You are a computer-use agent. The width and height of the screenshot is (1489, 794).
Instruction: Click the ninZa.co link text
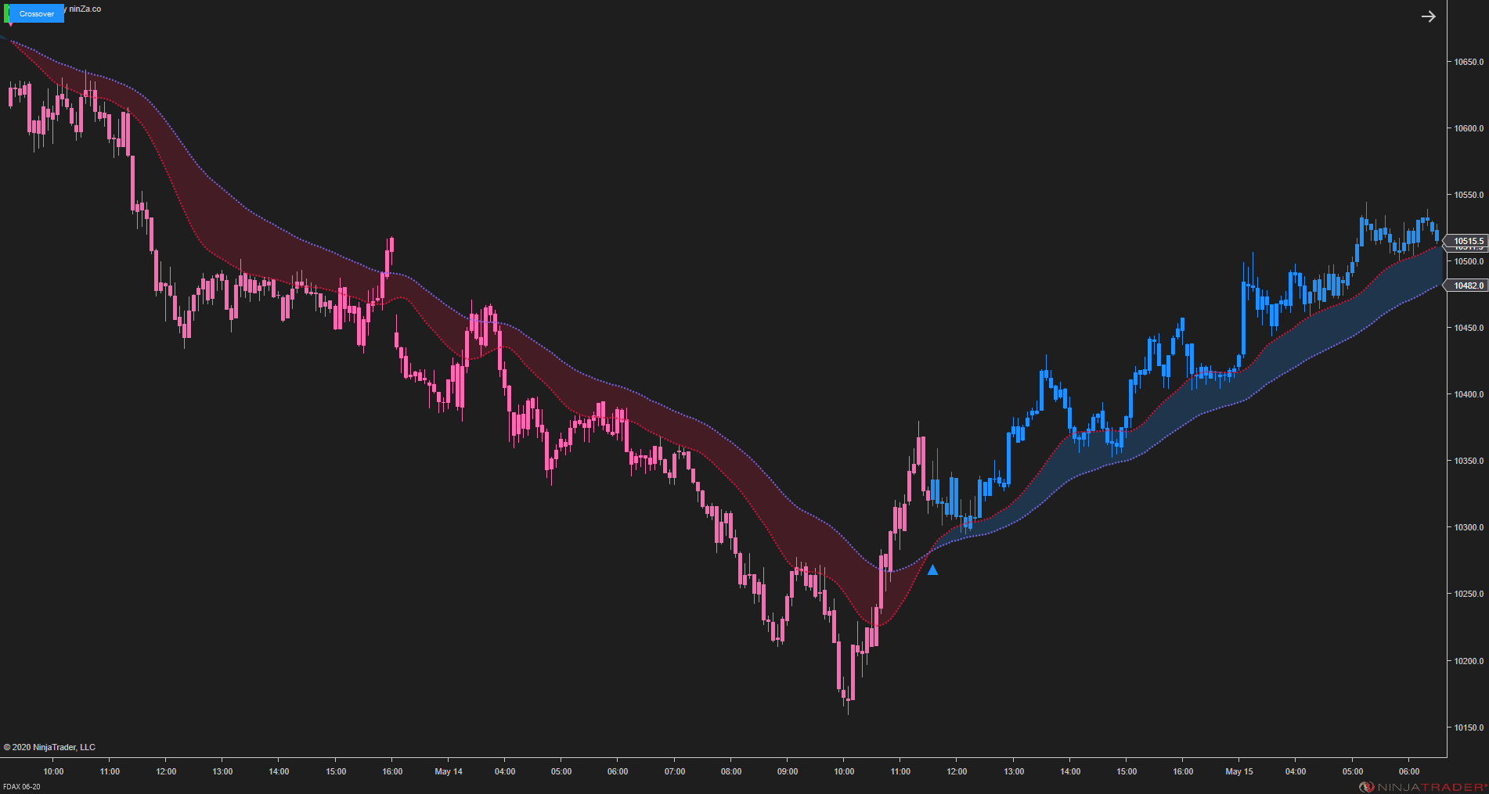point(84,9)
